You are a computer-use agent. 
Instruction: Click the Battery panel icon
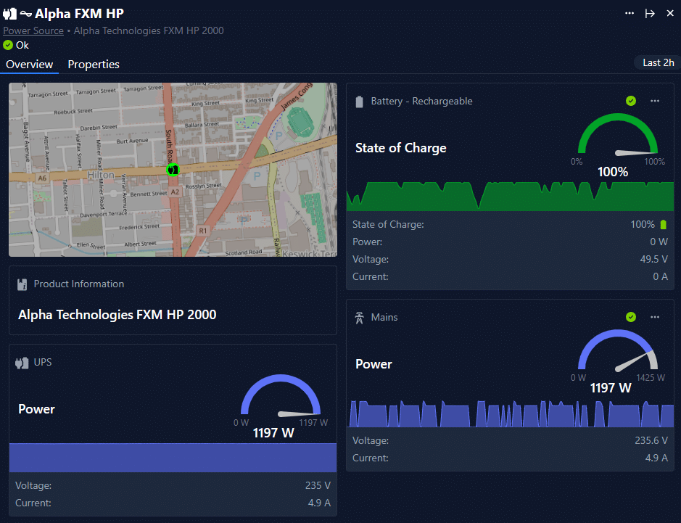[x=359, y=102]
